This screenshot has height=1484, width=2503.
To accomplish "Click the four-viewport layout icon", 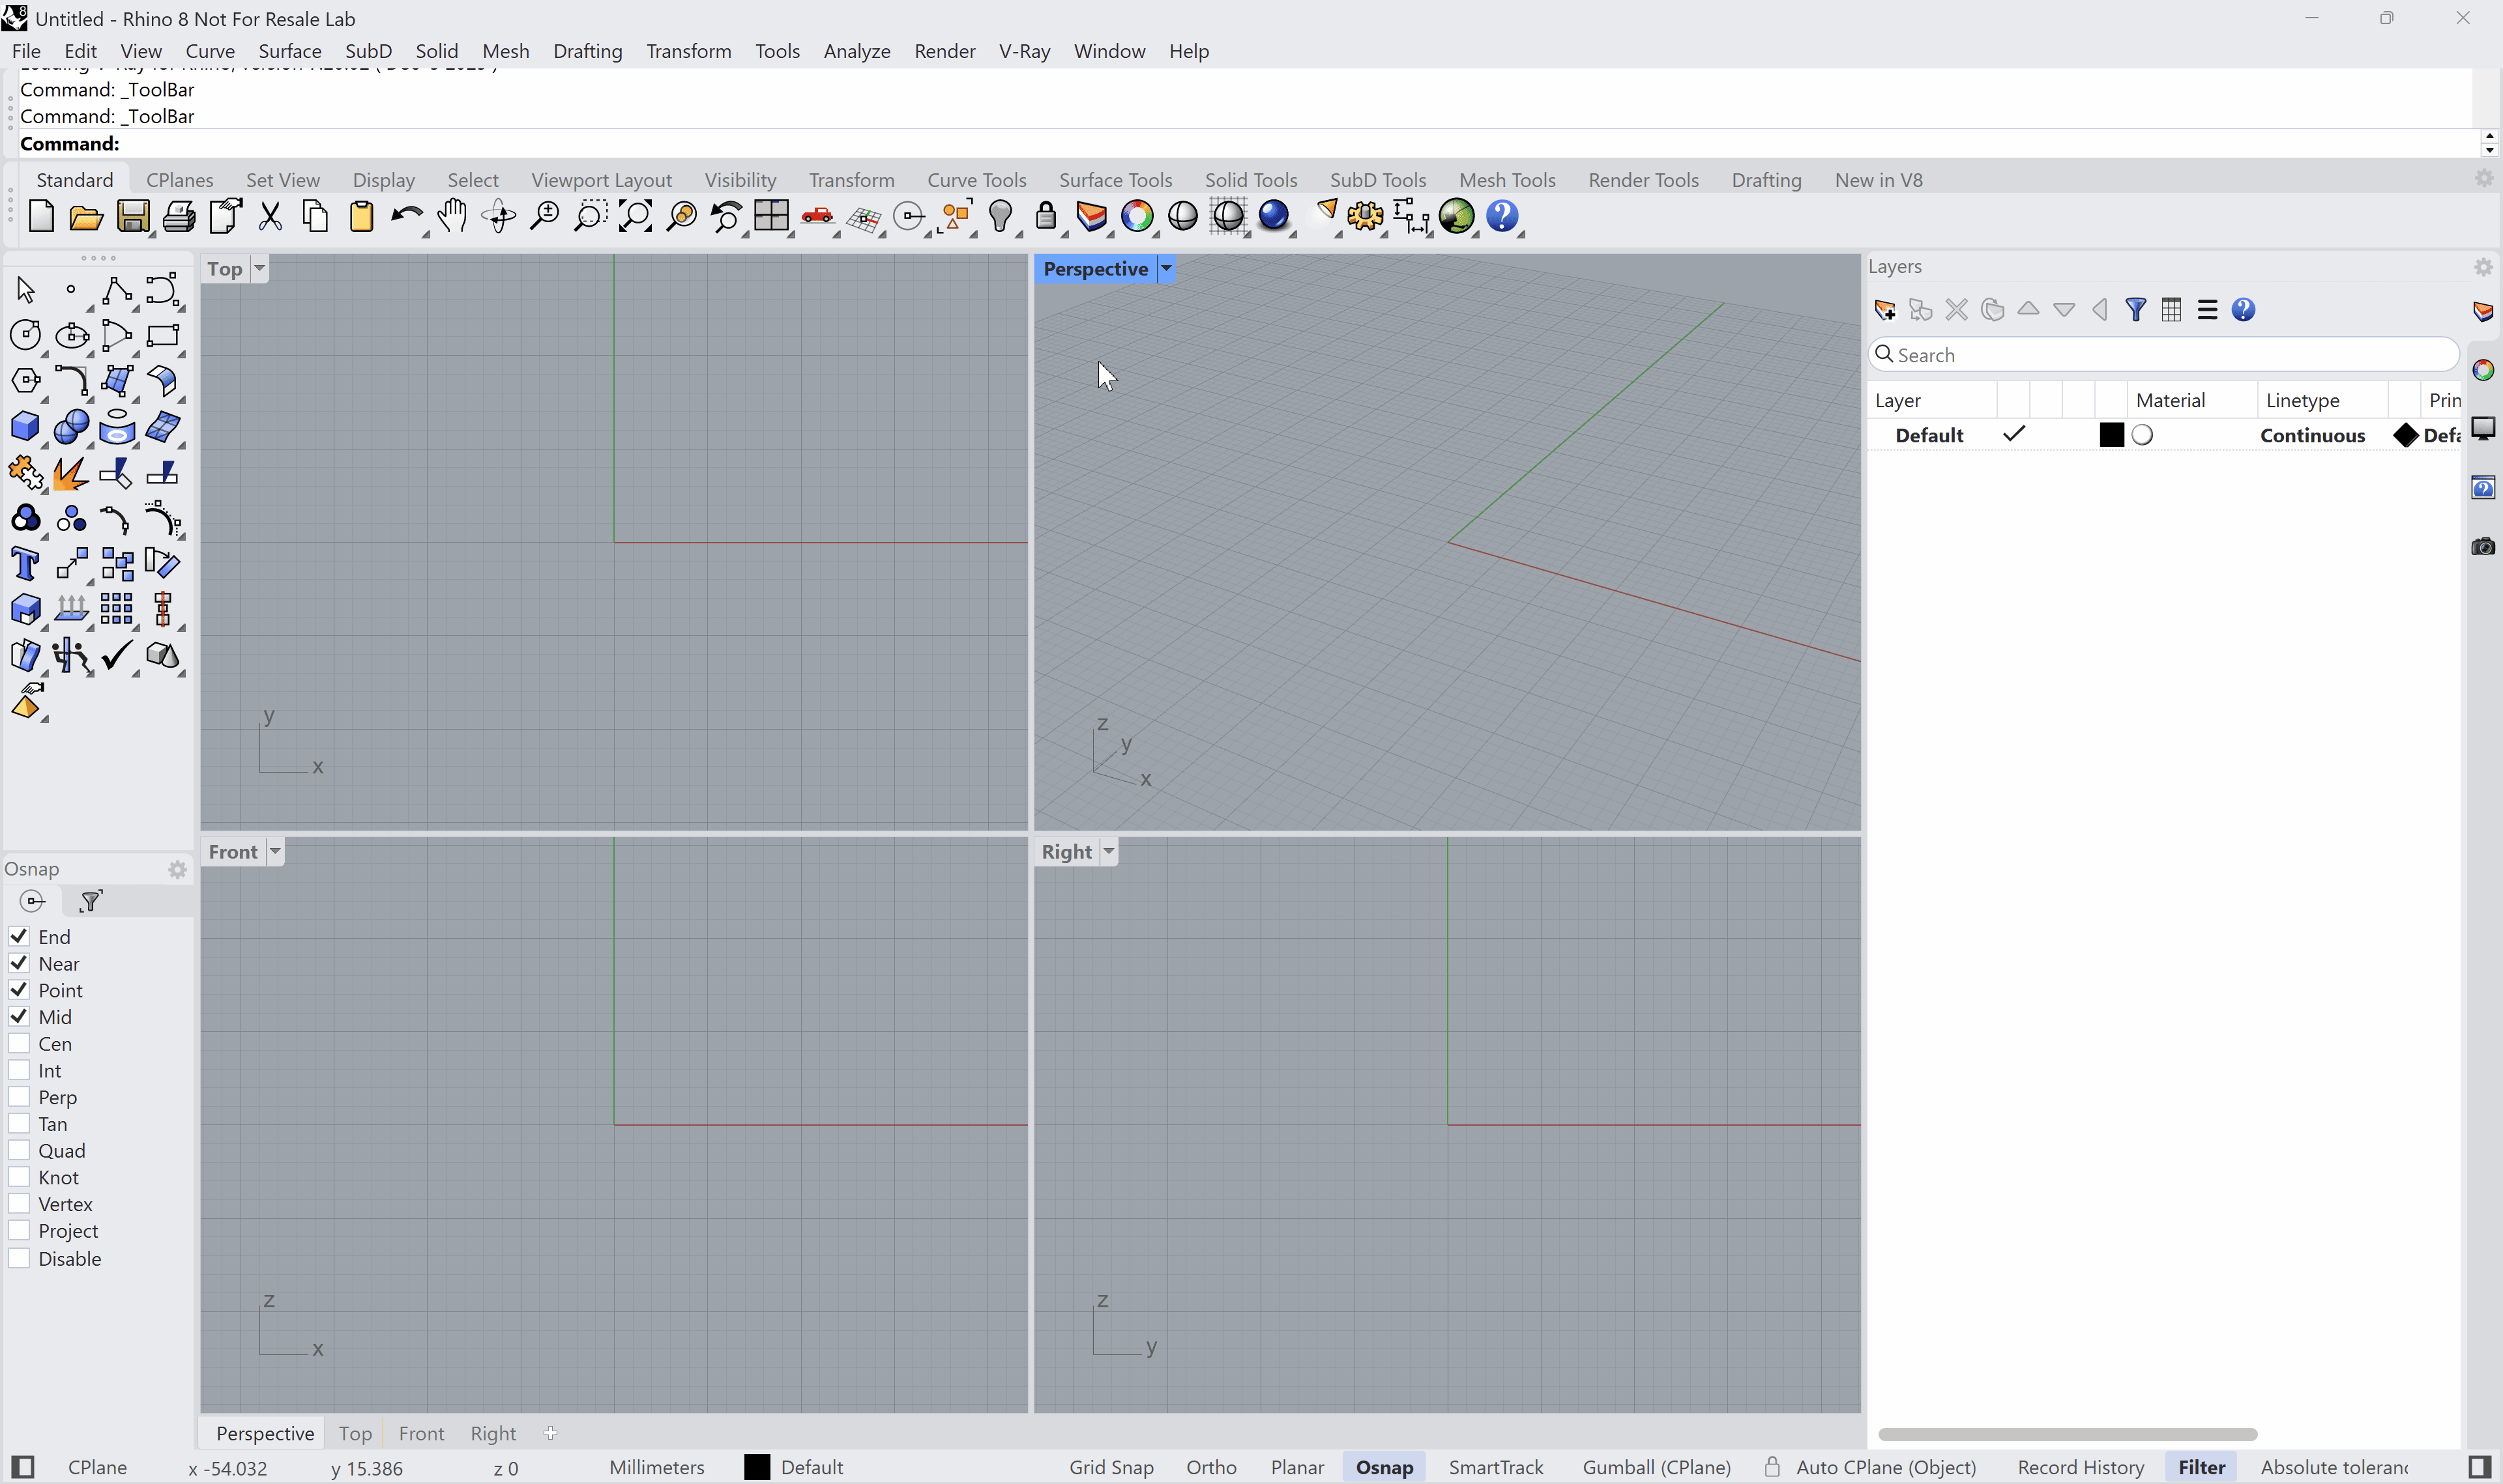I will point(771,216).
